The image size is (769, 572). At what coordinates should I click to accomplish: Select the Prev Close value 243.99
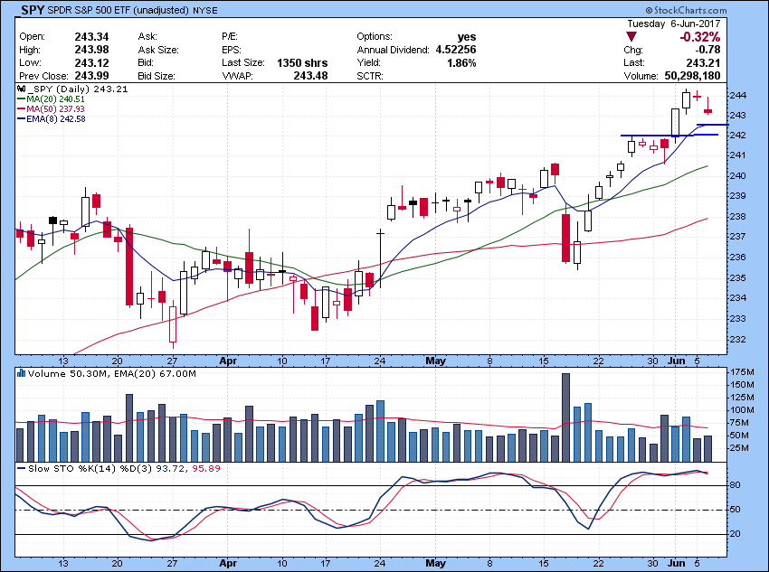point(91,76)
